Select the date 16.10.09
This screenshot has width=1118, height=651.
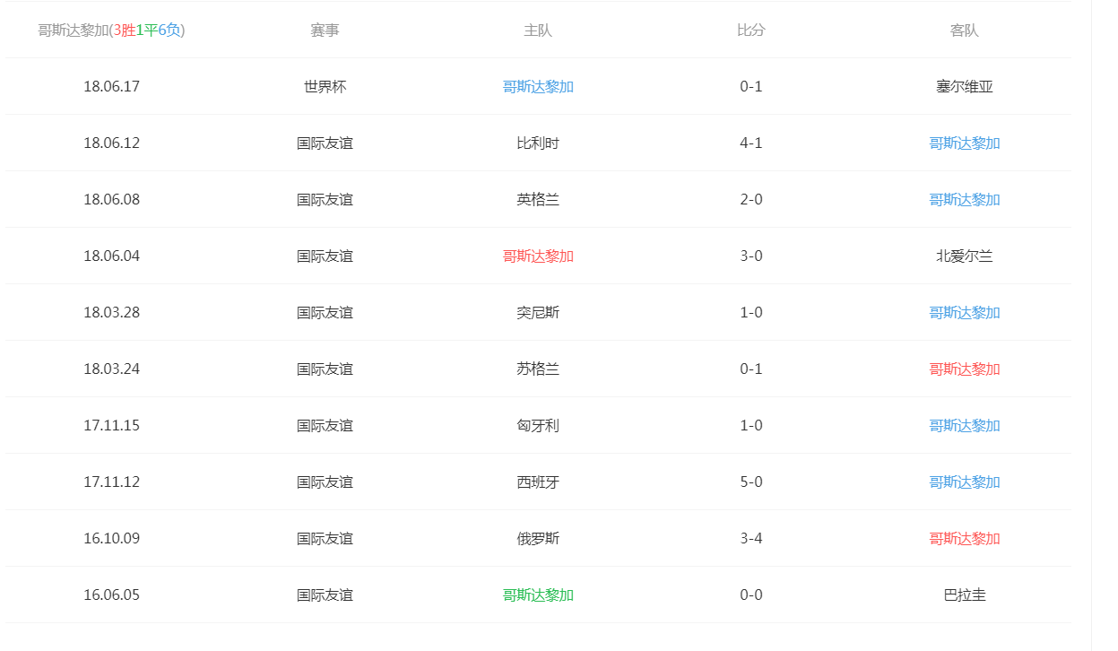112,539
